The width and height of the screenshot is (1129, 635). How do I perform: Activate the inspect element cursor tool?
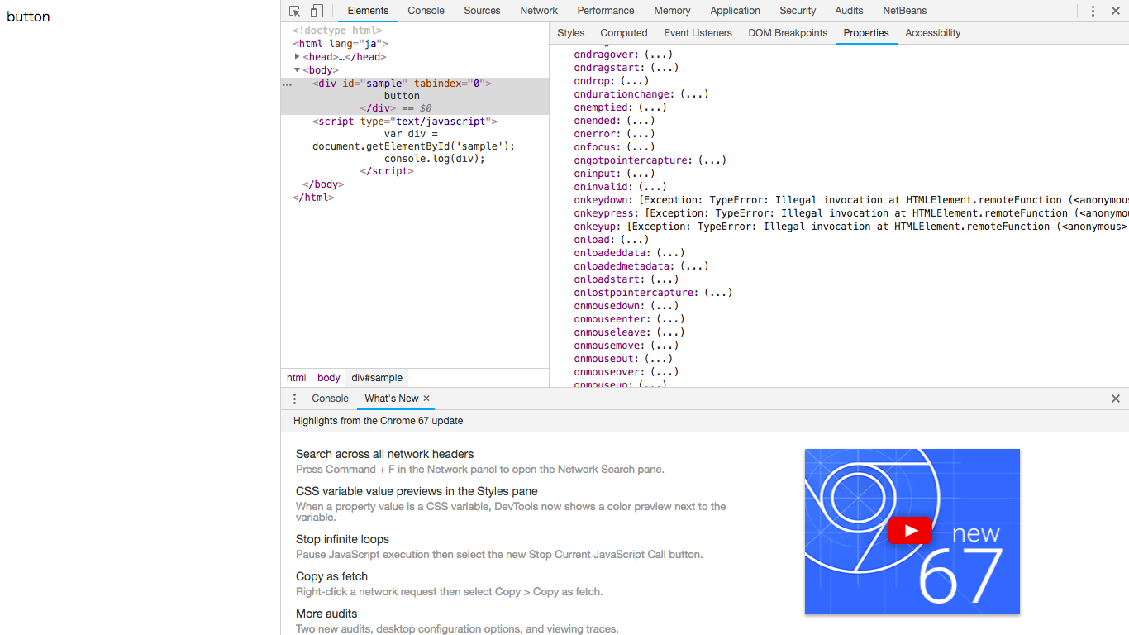tap(294, 10)
